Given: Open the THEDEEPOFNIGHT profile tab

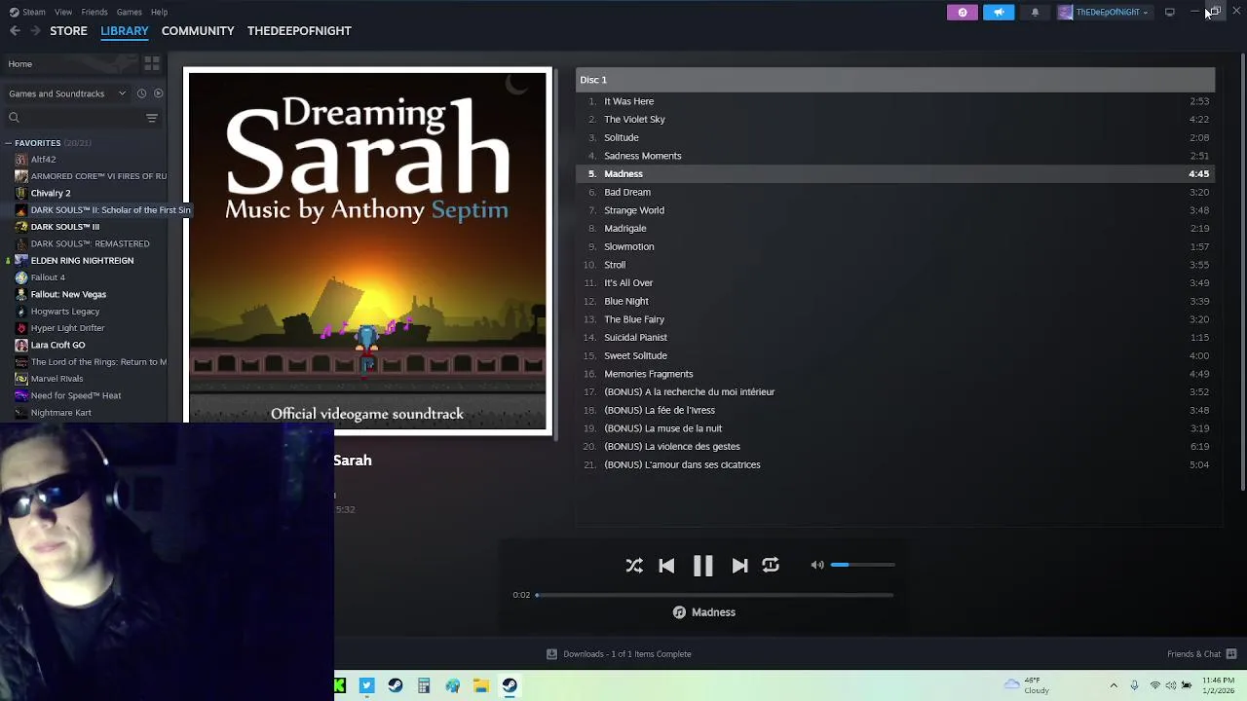Looking at the screenshot, I should pyautogui.click(x=299, y=31).
